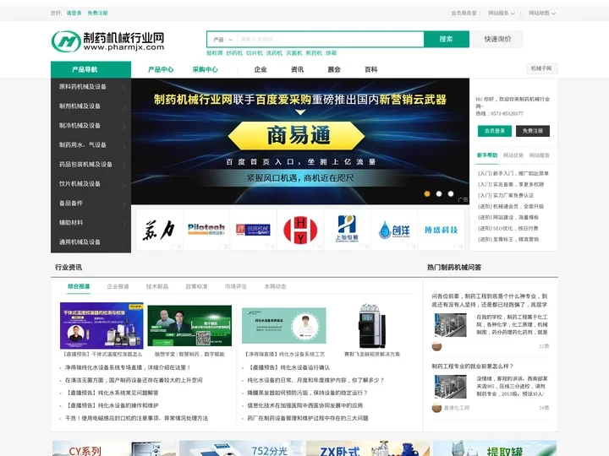The width and height of the screenshot is (609, 456).
Task: Open the red HY brand logo
Action: click(300, 230)
